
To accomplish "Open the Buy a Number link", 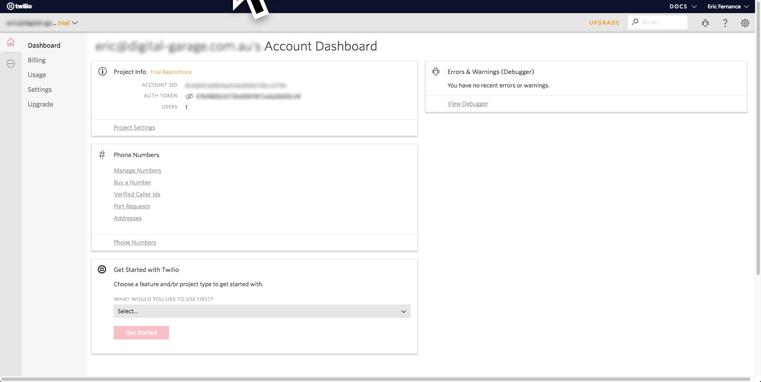I will tap(132, 182).
